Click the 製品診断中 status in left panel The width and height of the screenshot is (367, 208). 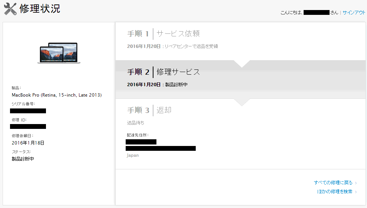(23, 159)
